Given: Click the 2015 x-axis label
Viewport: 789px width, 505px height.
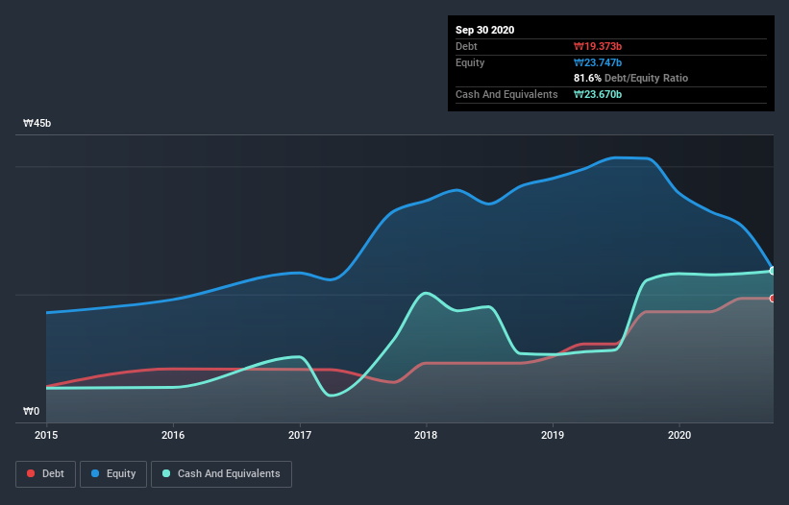Looking at the screenshot, I should coord(46,435).
